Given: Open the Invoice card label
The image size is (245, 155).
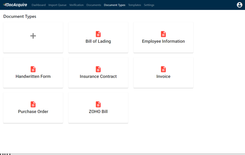Looking at the screenshot, I should coord(163,76).
